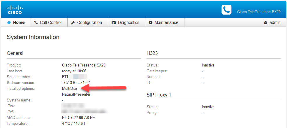
Task: Open the Home tab
Action: (x=16, y=22)
